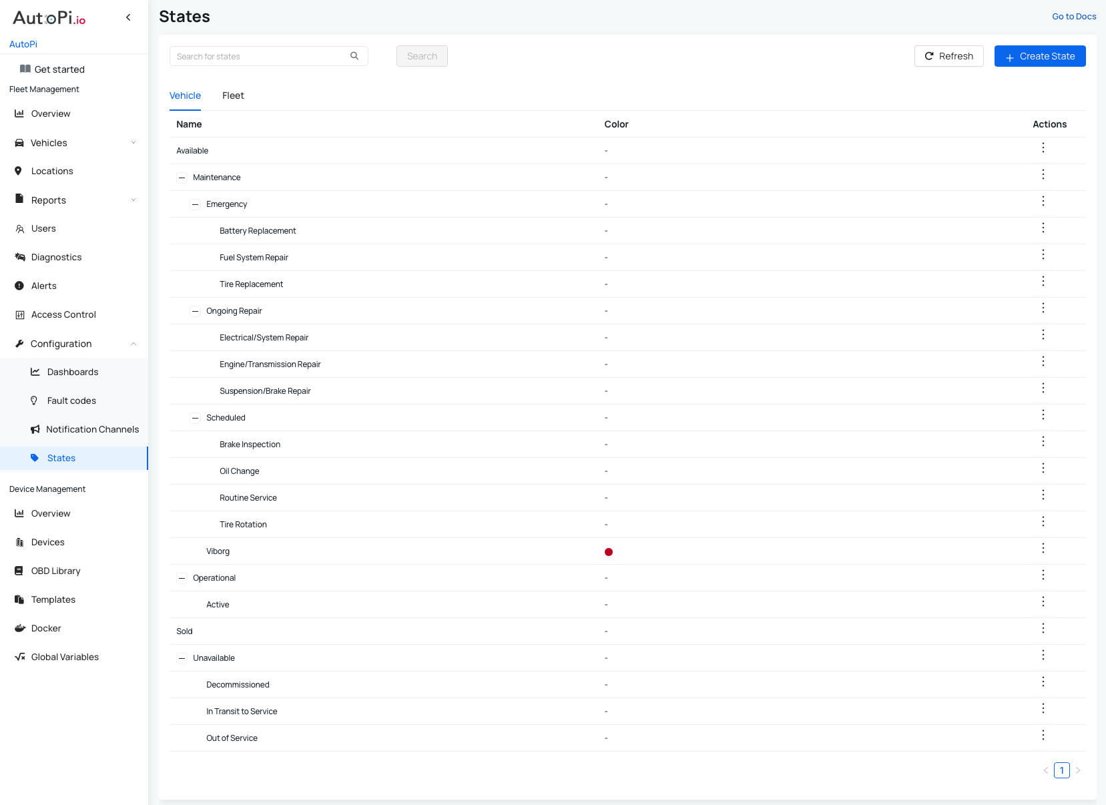Switch to the Fleet tab

point(233,95)
